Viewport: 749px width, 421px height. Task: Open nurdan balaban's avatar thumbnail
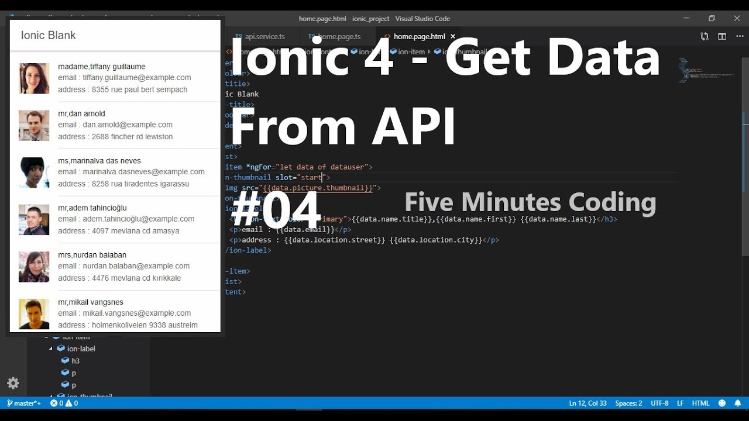point(34,267)
